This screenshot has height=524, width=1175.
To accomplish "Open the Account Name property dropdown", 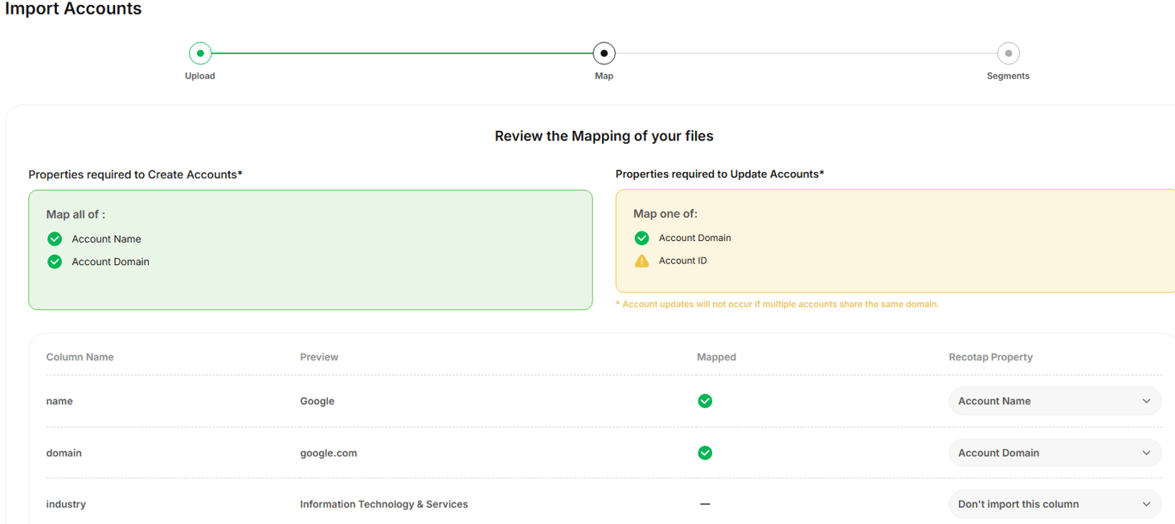I will [x=1055, y=401].
